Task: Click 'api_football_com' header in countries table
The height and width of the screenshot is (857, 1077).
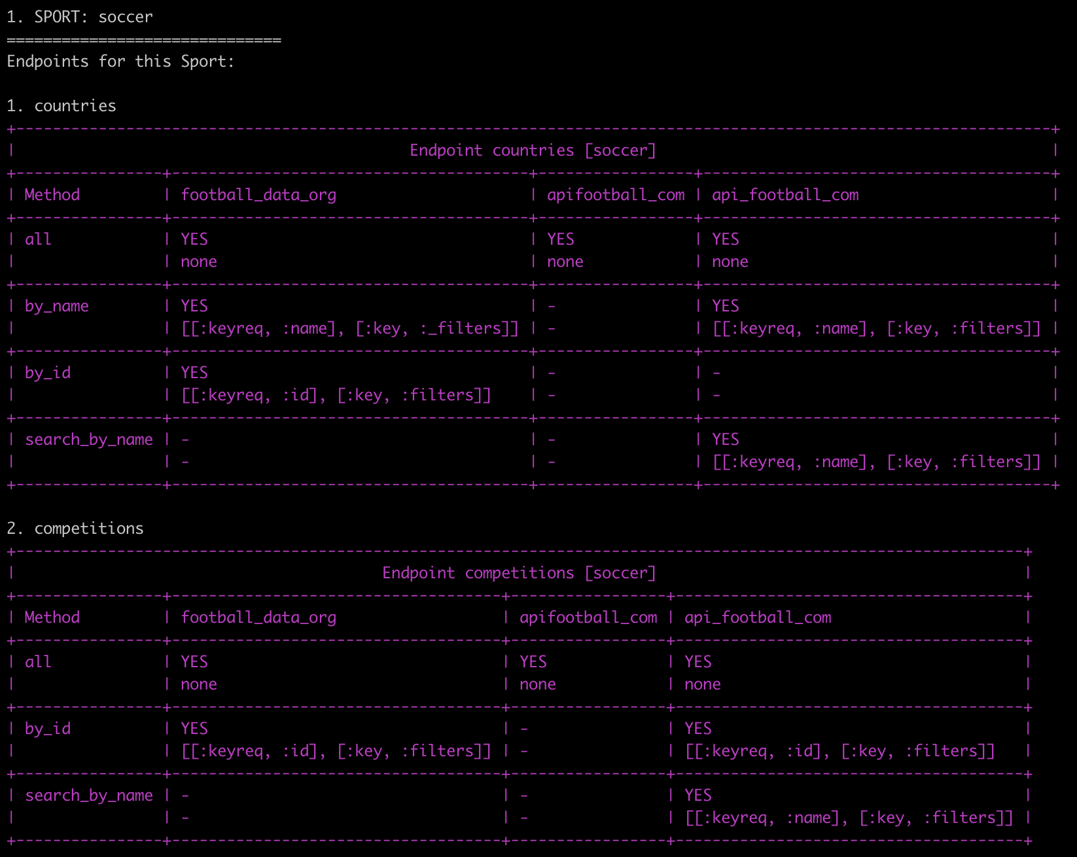Action: 785,195
